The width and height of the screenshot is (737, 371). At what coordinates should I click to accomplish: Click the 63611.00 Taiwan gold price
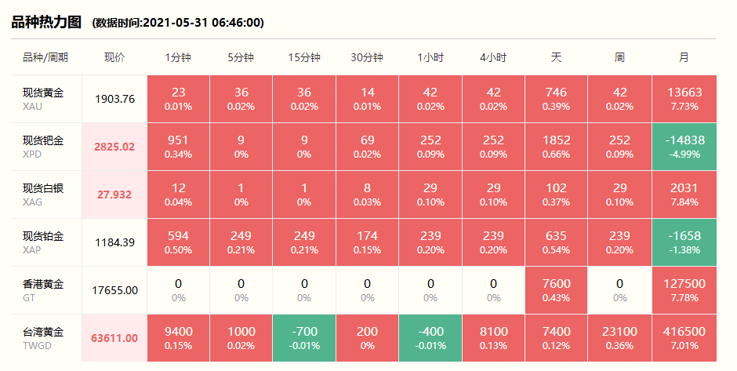point(114,338)
